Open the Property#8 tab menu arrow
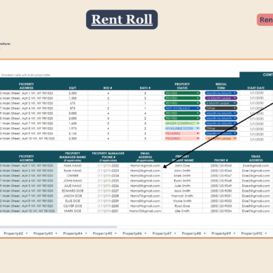Screen dimensions: 273x273 [x=205, y=233]
